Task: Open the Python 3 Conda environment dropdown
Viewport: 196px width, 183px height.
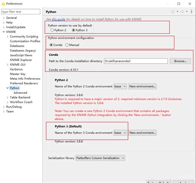Action: coord(120,133)
